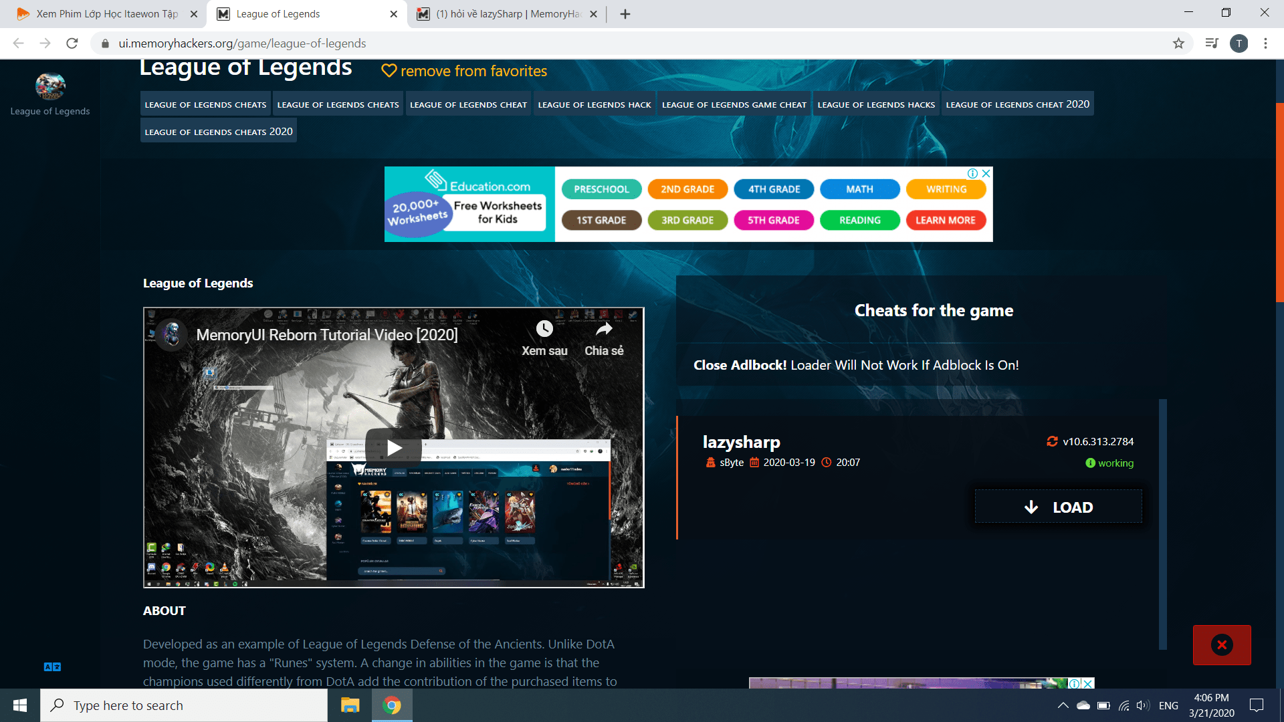Click the Type here to search box

(x=184, y=705)
